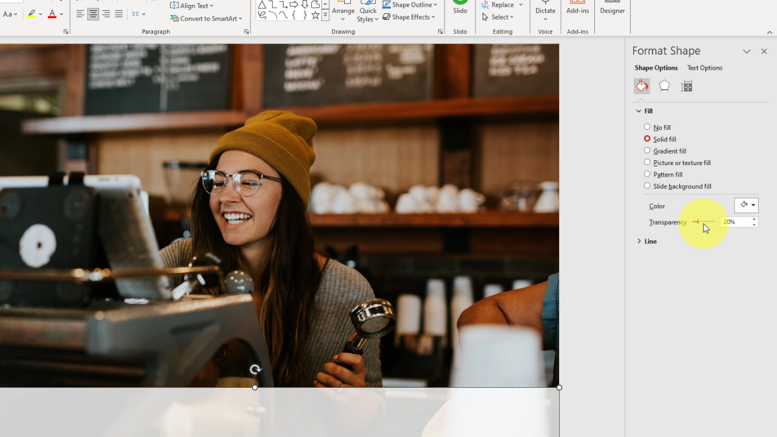Select the right brace shape in gallery
The image size is (777, 437).
[305, 16]
